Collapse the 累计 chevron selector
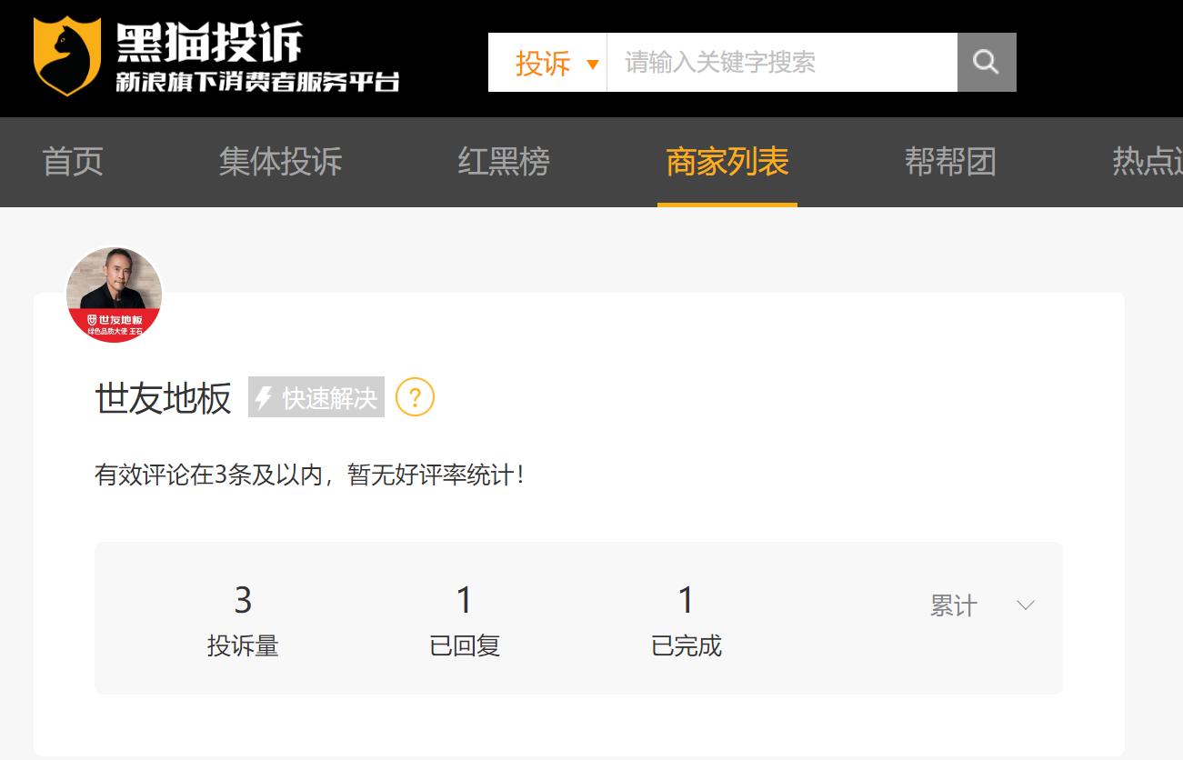 [x=1026, y=603]
